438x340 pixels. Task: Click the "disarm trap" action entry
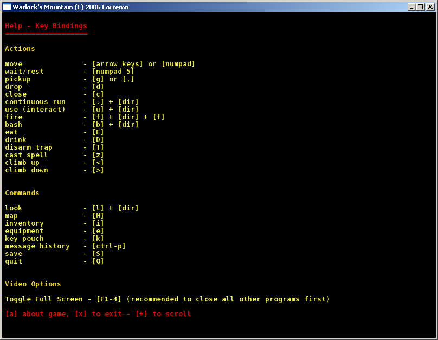pos(28,147)
